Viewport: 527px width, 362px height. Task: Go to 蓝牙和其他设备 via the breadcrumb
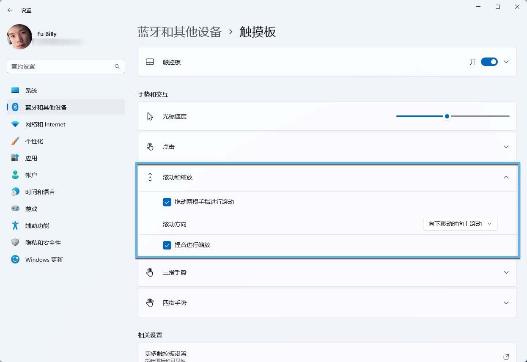pyautogui.click(x=179, y=32)
